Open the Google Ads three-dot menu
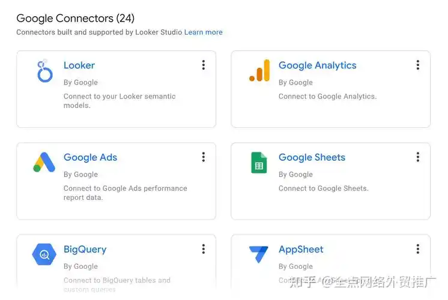Image resolution: width=448 pixels, height=300 pixels. pos(204,157)
